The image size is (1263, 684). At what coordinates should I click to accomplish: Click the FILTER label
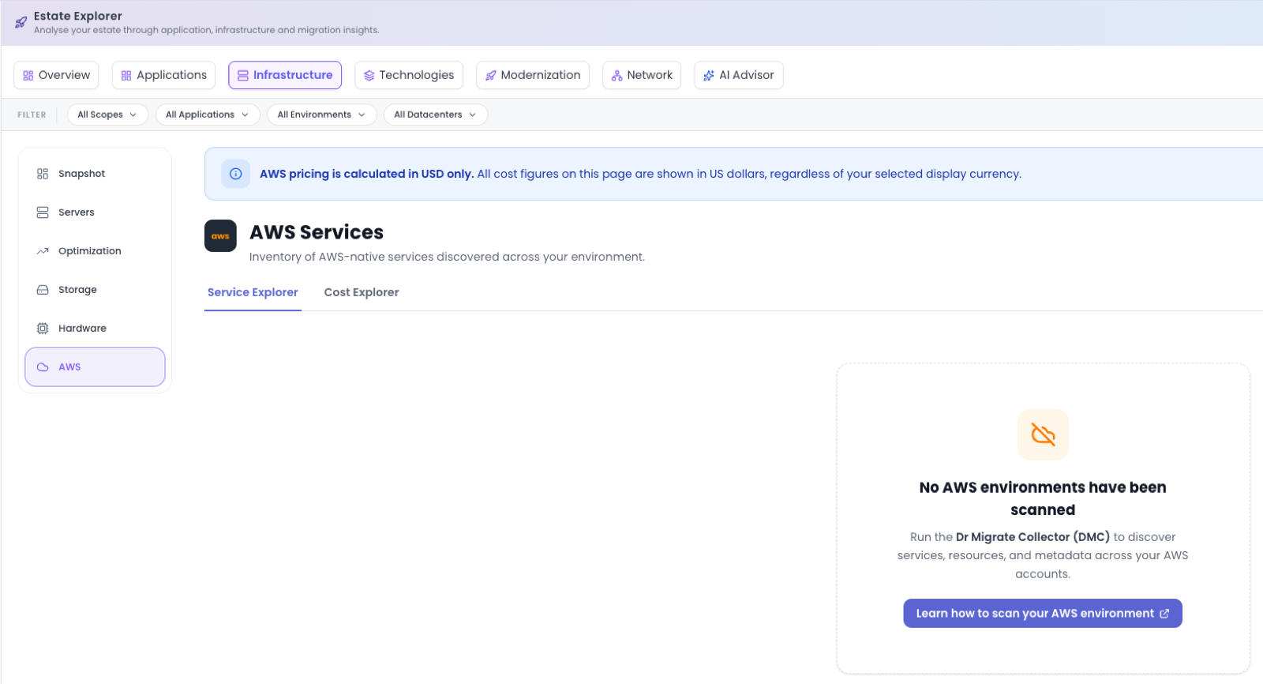32,115
